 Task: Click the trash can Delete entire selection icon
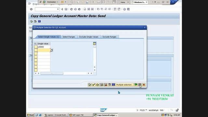click(110, 84)
